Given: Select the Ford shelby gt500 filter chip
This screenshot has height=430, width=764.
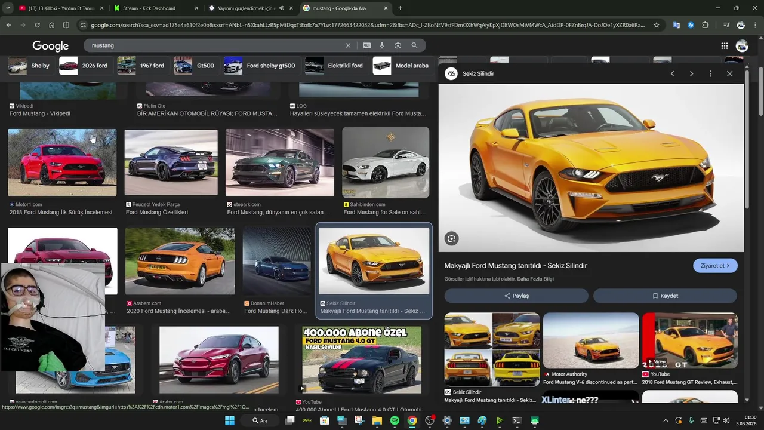Looking at the screenshot, I should click(261, 66).
